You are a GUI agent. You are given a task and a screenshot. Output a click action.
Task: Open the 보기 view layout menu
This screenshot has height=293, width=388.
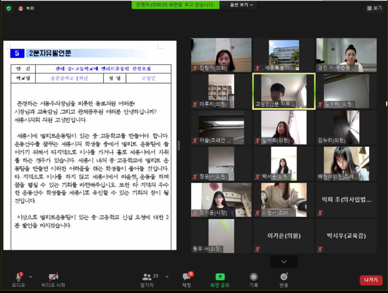coord(374,8)
